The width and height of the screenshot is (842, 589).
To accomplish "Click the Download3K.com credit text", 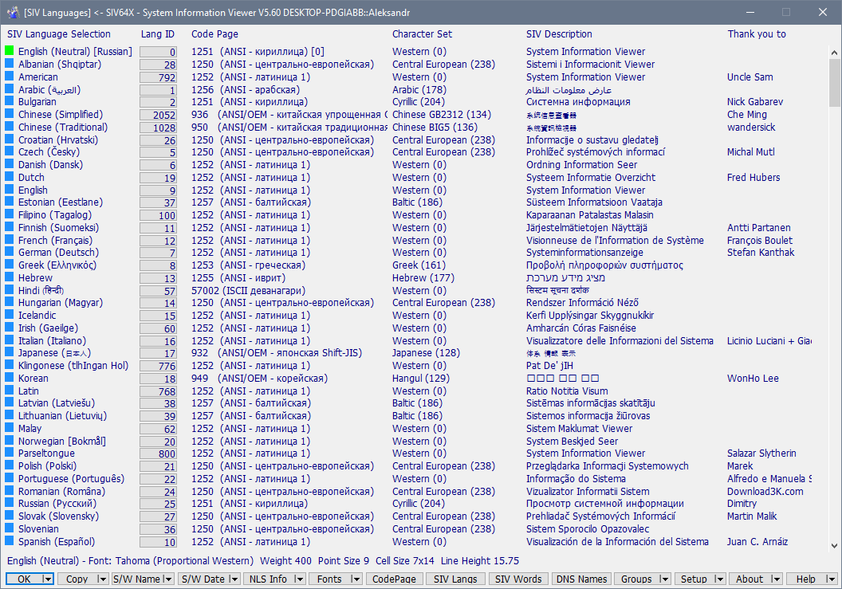I will point(765,491).
